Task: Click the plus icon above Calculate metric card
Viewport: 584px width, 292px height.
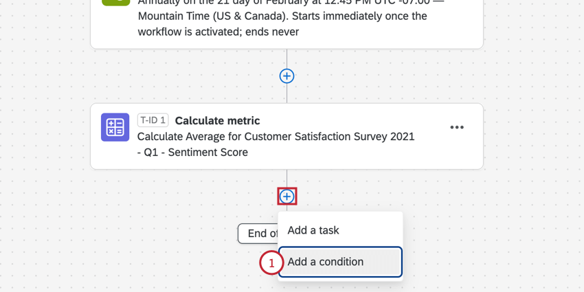Action: tap(287, 76)
